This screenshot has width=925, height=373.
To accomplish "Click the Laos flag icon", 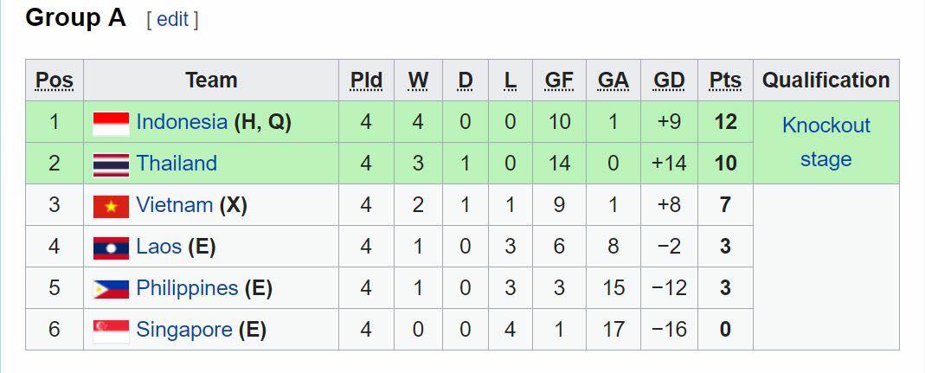I will point(111,248).
